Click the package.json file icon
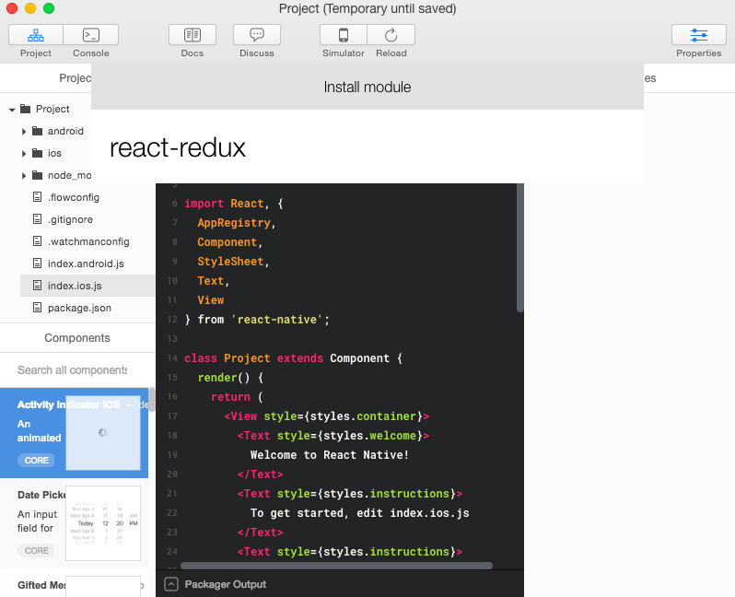Viewport: 735px width, 597px height. (x=37, y=307)
